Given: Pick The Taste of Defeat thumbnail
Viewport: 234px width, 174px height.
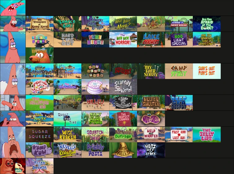Looking at the screenshot, I should 40,166.
